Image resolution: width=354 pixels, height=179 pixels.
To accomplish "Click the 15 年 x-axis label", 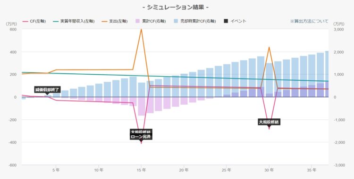I will [141, 170].
